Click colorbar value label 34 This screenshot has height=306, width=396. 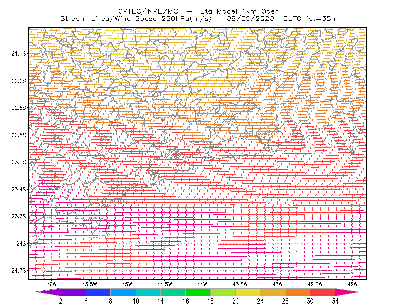point(335,301)
